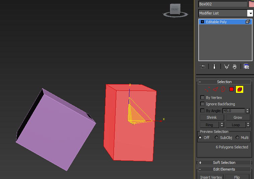Viewport: 254px width, 179px height.
Task: Click By Angle value field 45.0
Action: (234, 111)
